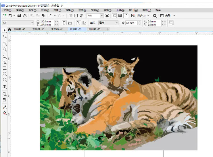This screenshot has width=213, height=157.
Task: Open the 50% zoom level dropdown
Action: (x=101, y=16)
